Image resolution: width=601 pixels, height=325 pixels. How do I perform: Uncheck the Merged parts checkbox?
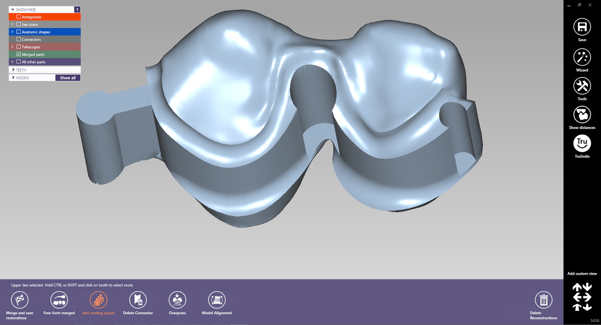pyautogui.click(x=19, y=55)
